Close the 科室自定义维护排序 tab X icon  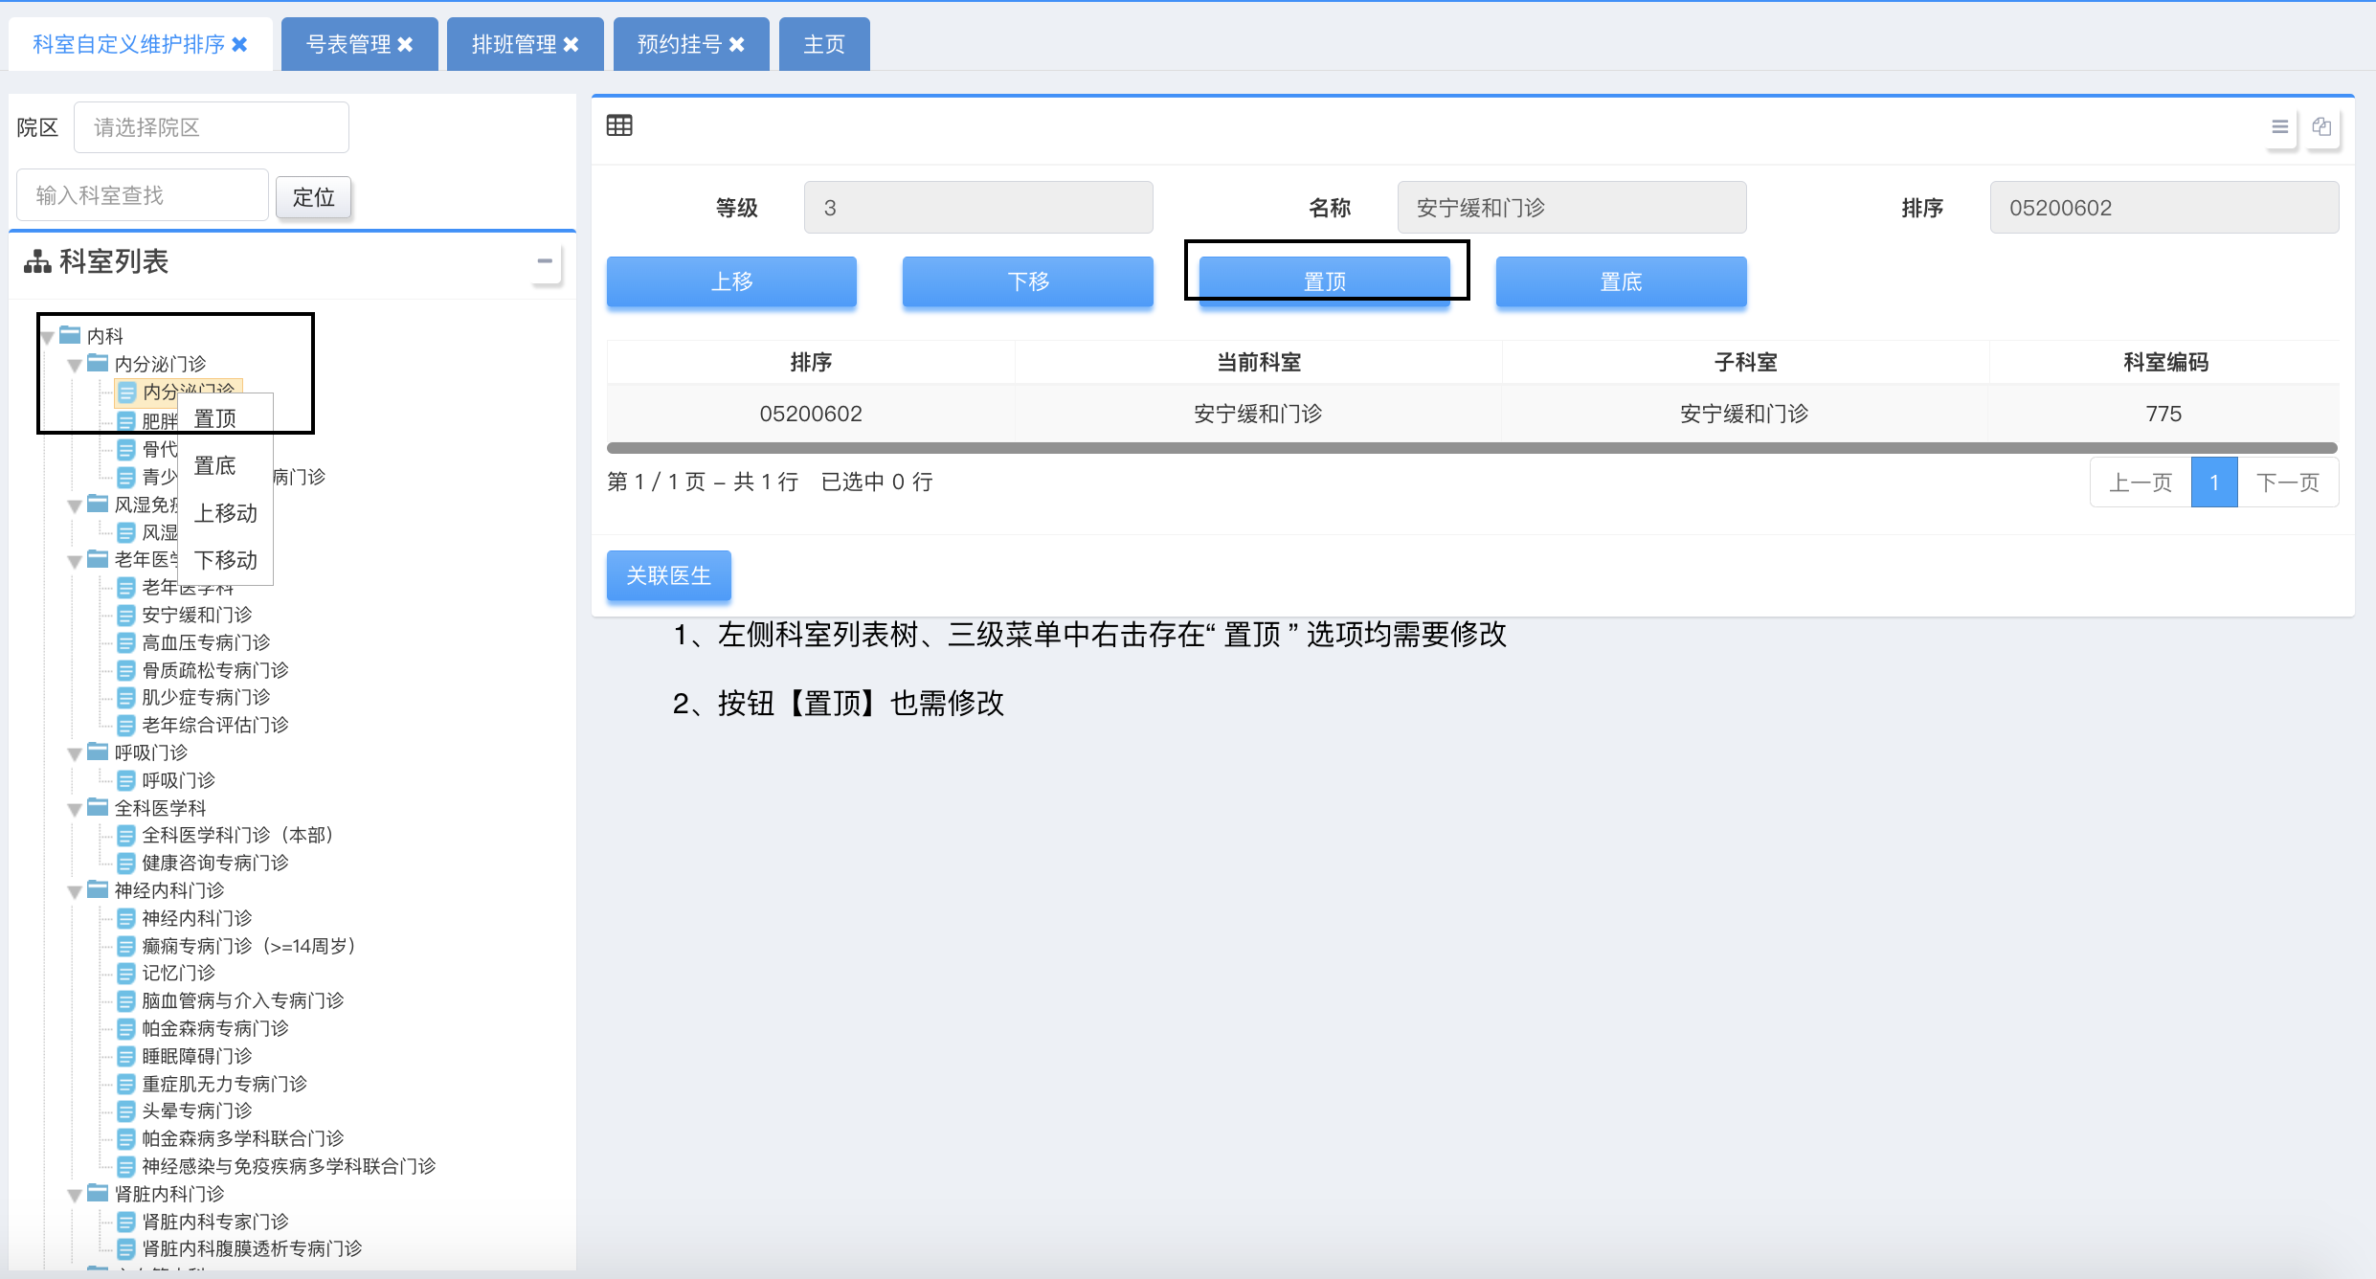(240, 44)
